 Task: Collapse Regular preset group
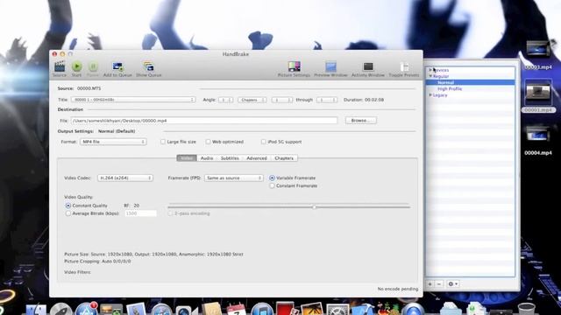click(430, 76)
